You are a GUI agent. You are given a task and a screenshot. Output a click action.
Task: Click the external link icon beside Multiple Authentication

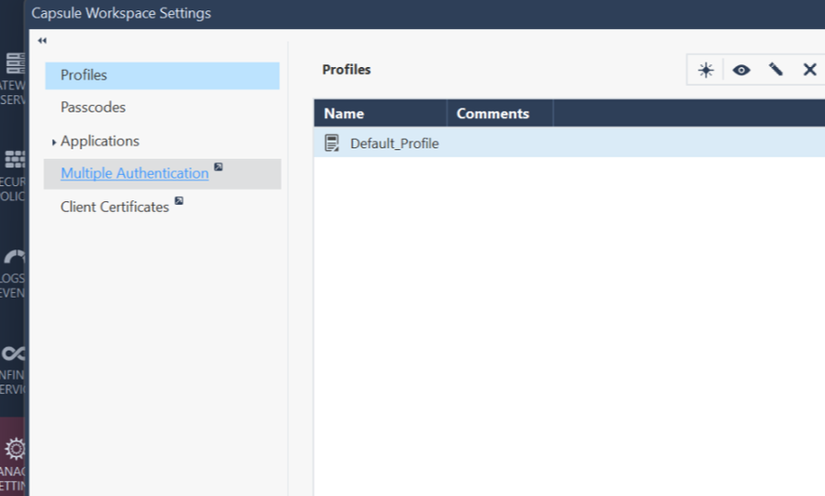pyautogui.click(x=218, y=167)
